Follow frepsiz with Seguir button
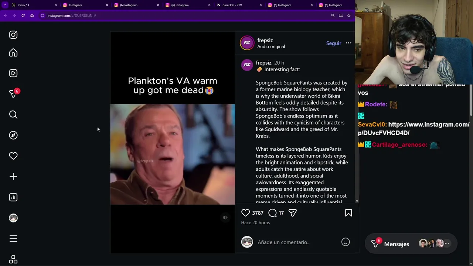 [333, 43]
